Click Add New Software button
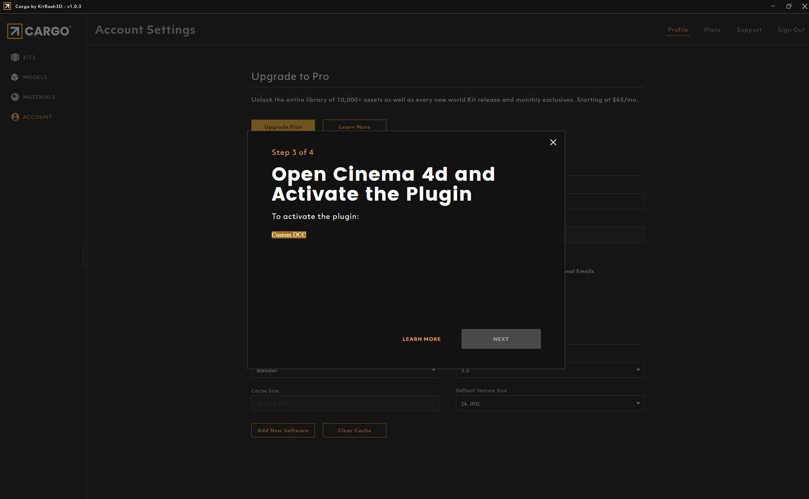 (x=283, y=430)
